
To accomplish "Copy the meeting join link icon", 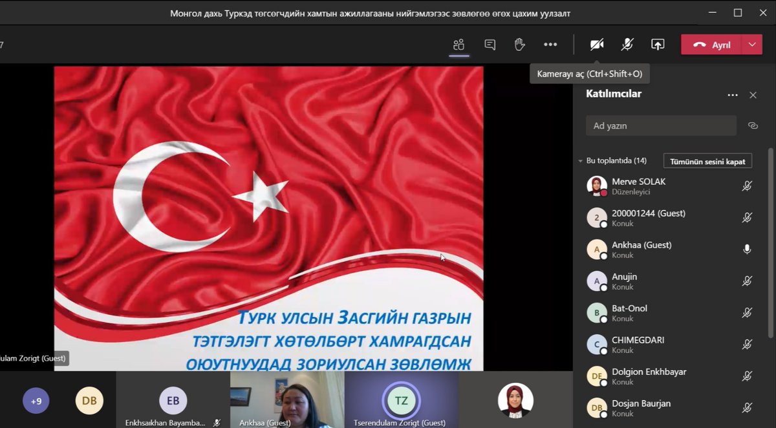I will pos(753,125).
